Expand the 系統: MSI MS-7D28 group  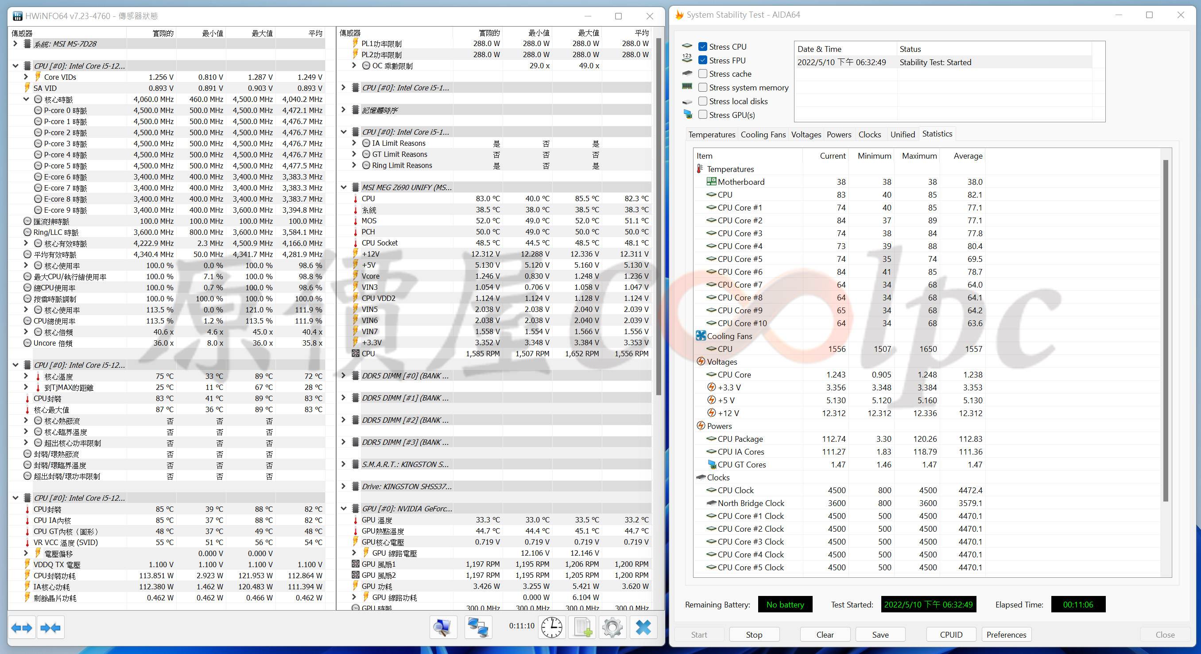tap(15, 43)
